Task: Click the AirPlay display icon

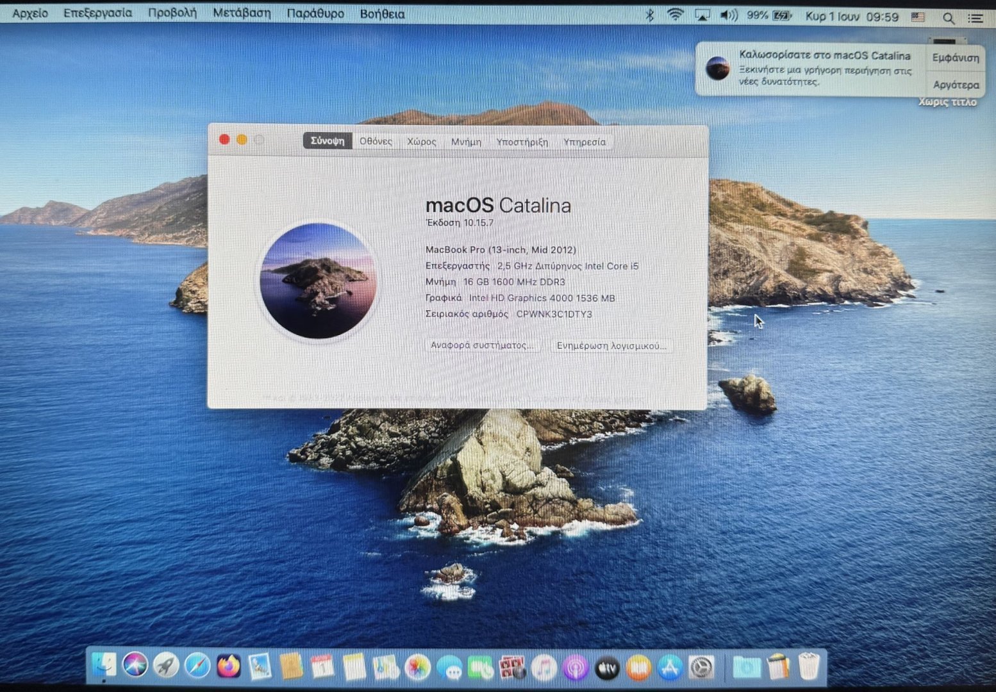Action: [702, 16]
